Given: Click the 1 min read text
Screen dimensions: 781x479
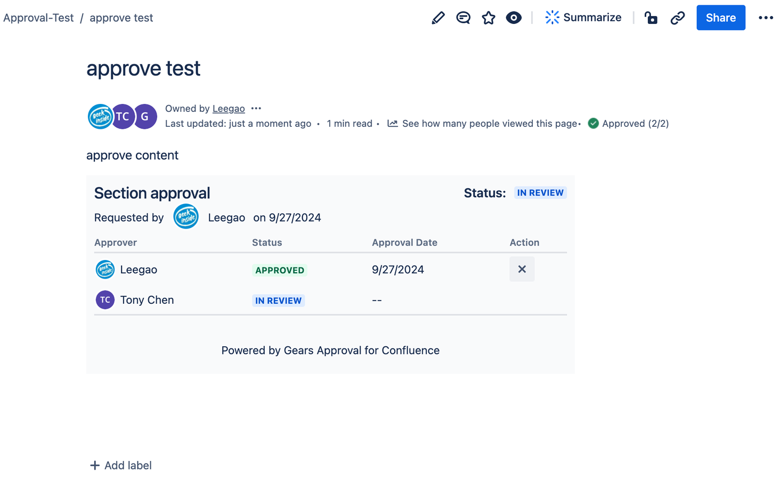Looking at the screenshot, I should [x=349, y=123].
